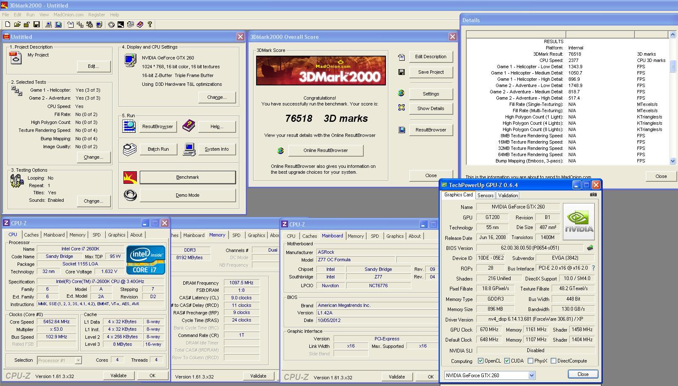Click DRAM Frequency value '1097.5 MHz'
The width and height of the screenshot is (678, 386).
point(241,283)
